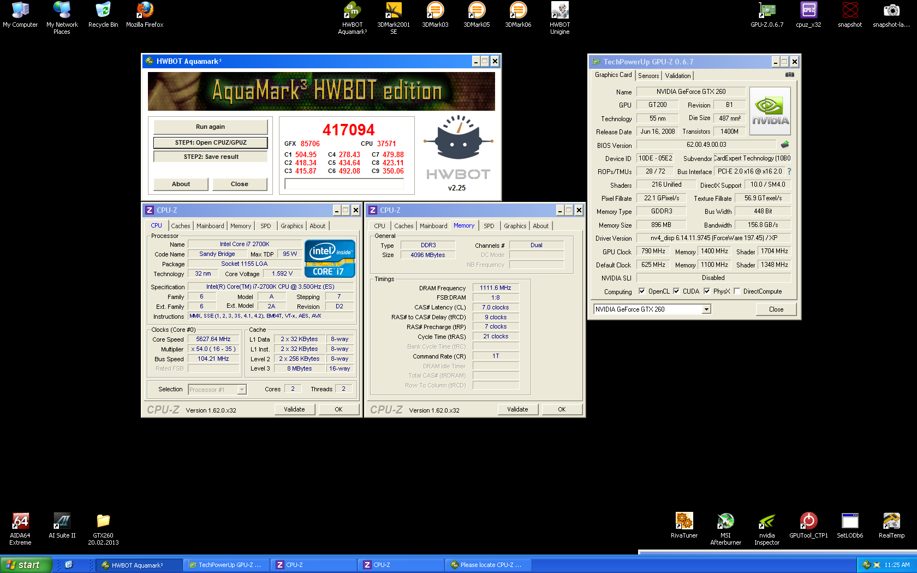Screen dimensions: 917x573
Task: Launch GPUTool_CTP1 desktop icon
Action: point(808,526)
